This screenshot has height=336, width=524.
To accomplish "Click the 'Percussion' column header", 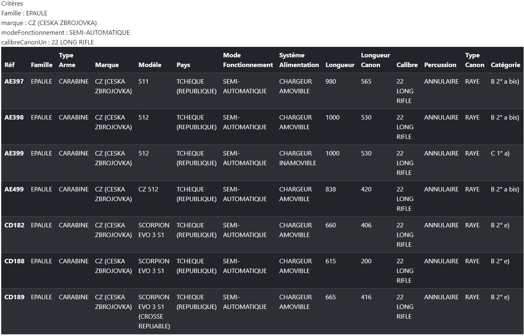I will [440, 65].
